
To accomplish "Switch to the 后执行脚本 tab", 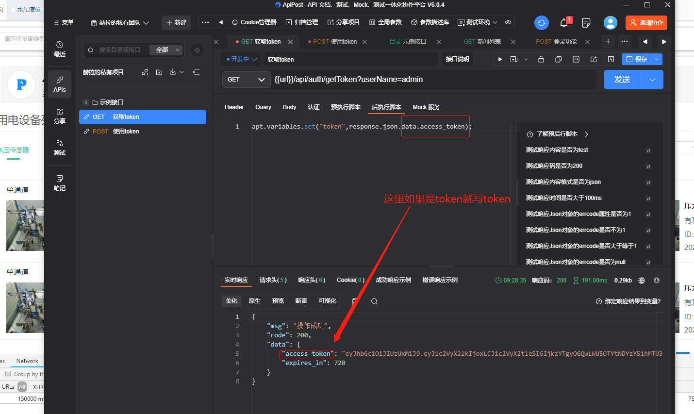I will click(x=386, y=107).
